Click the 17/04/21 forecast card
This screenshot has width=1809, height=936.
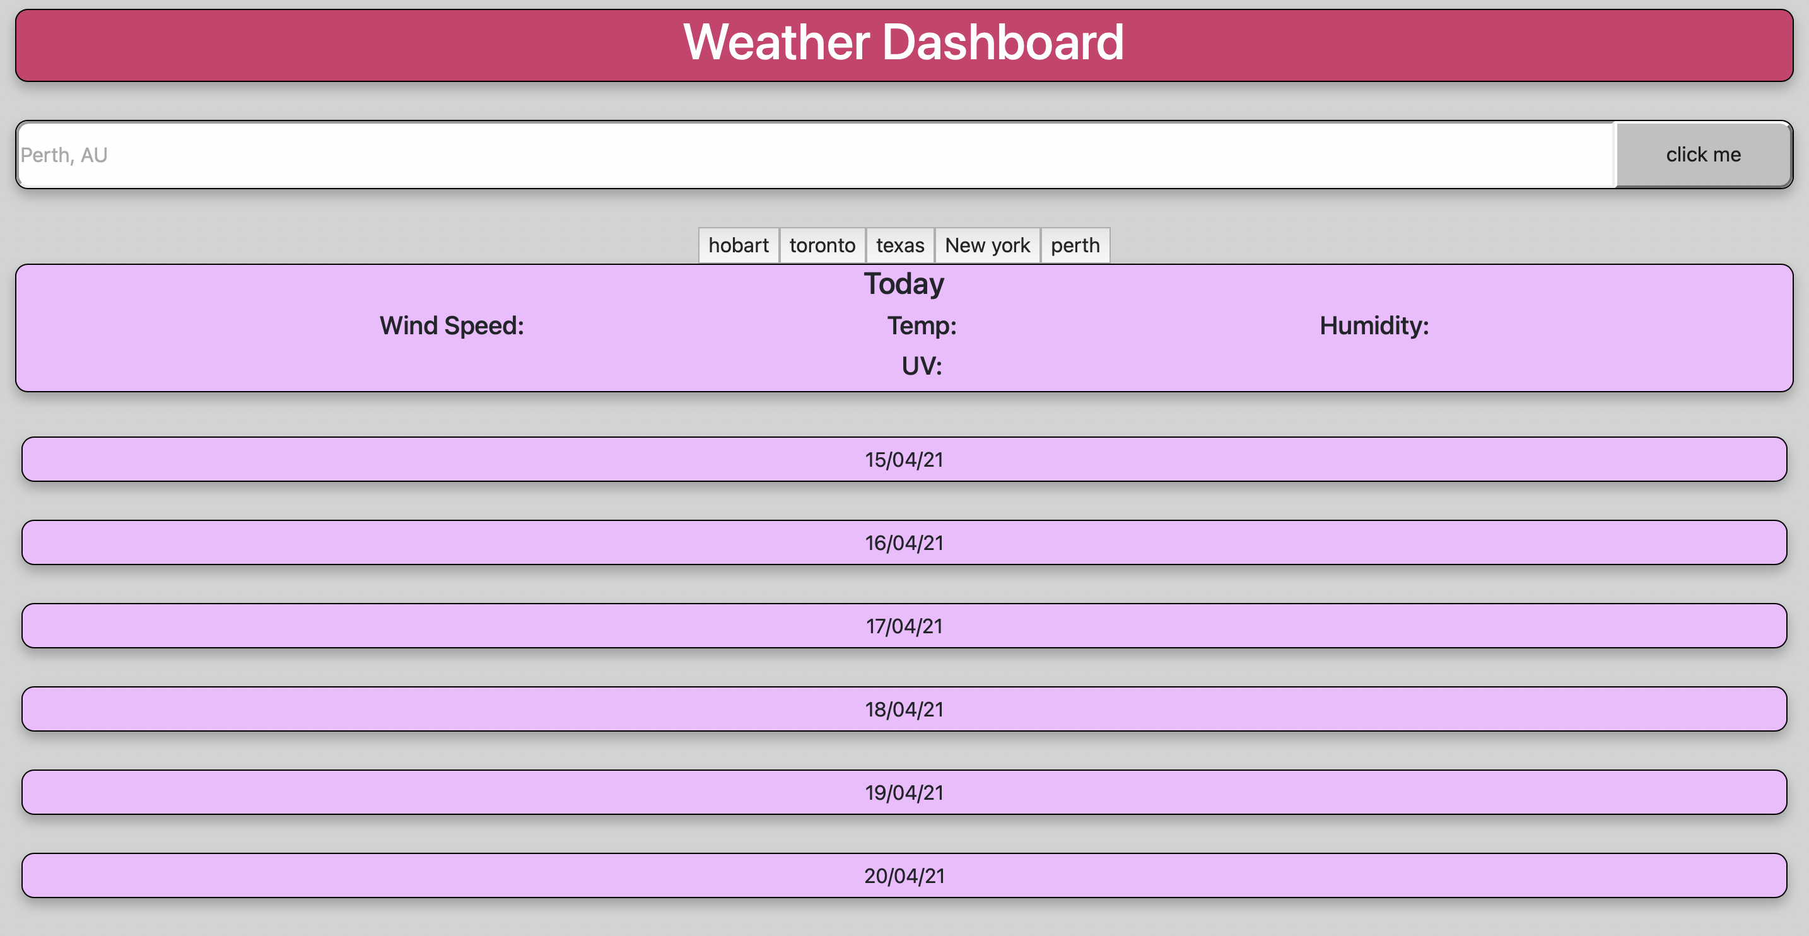coord(904,626)
